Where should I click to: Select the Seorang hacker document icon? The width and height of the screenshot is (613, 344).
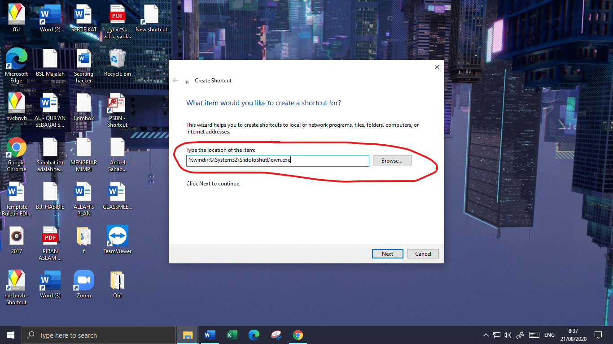coord(84,66)
